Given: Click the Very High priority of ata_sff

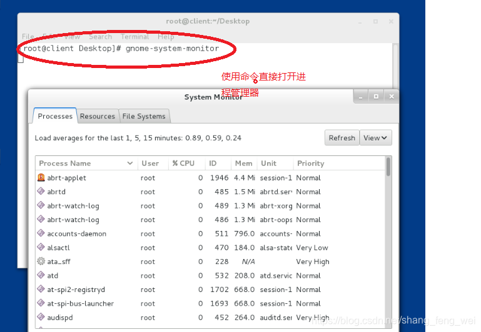Looking at the screenshot, I should click(x=313, y=262).
